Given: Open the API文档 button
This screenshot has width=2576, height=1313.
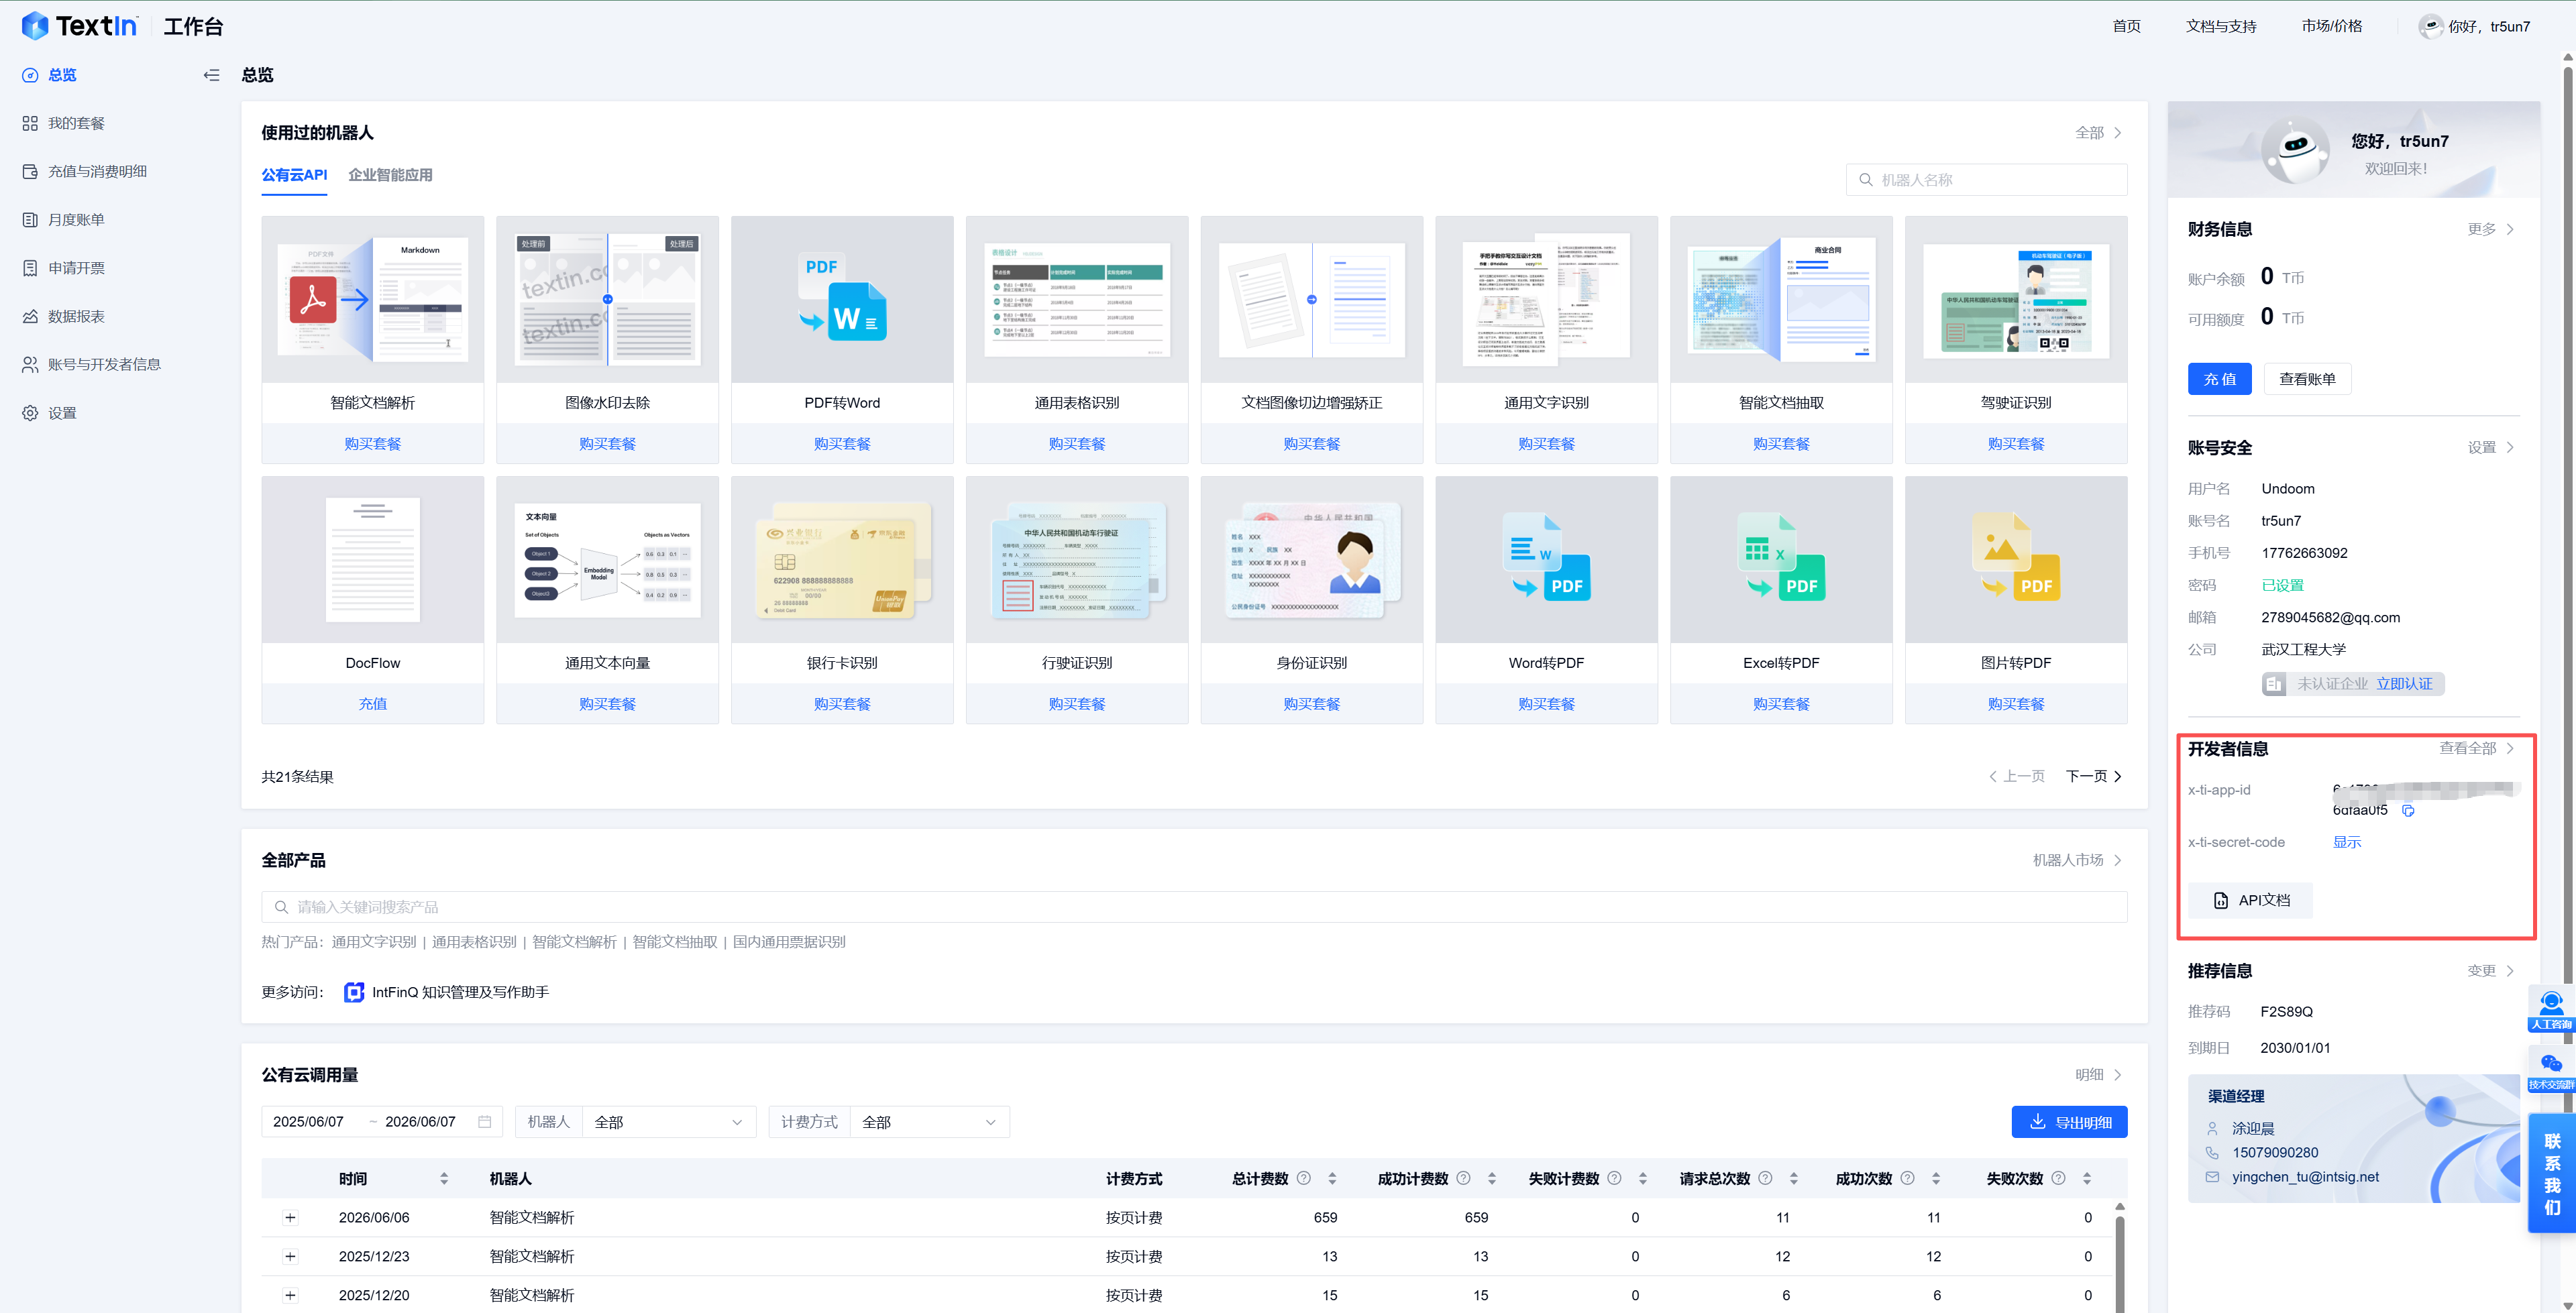Looking at the screenshot, I should click(2250, 900).
